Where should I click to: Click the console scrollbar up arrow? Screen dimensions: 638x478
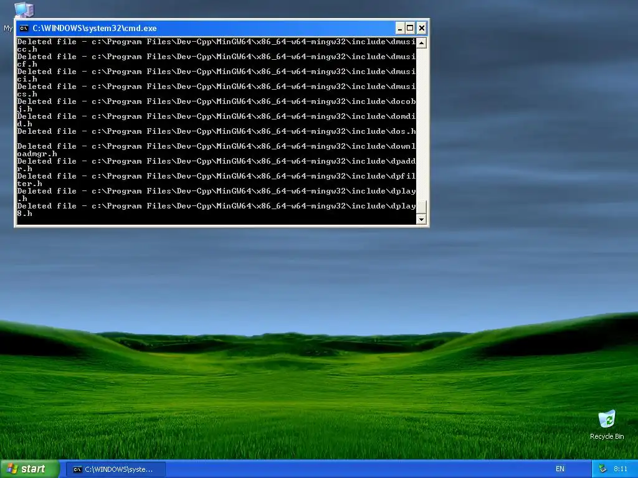pos(421,43)
